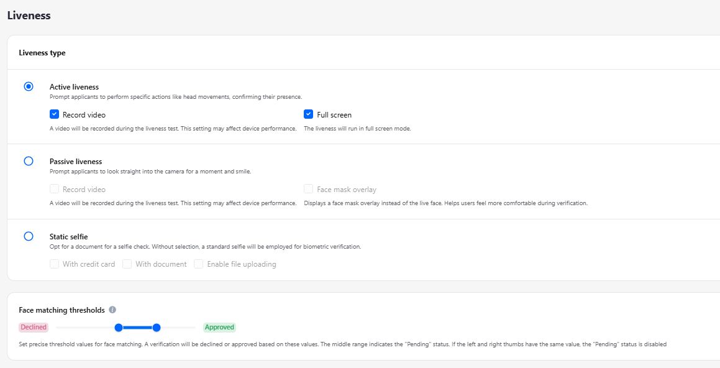This screenshot has height=368, width=720.
Task: Enable the Face mask overlay checkbox
Action: click(309, 189)
